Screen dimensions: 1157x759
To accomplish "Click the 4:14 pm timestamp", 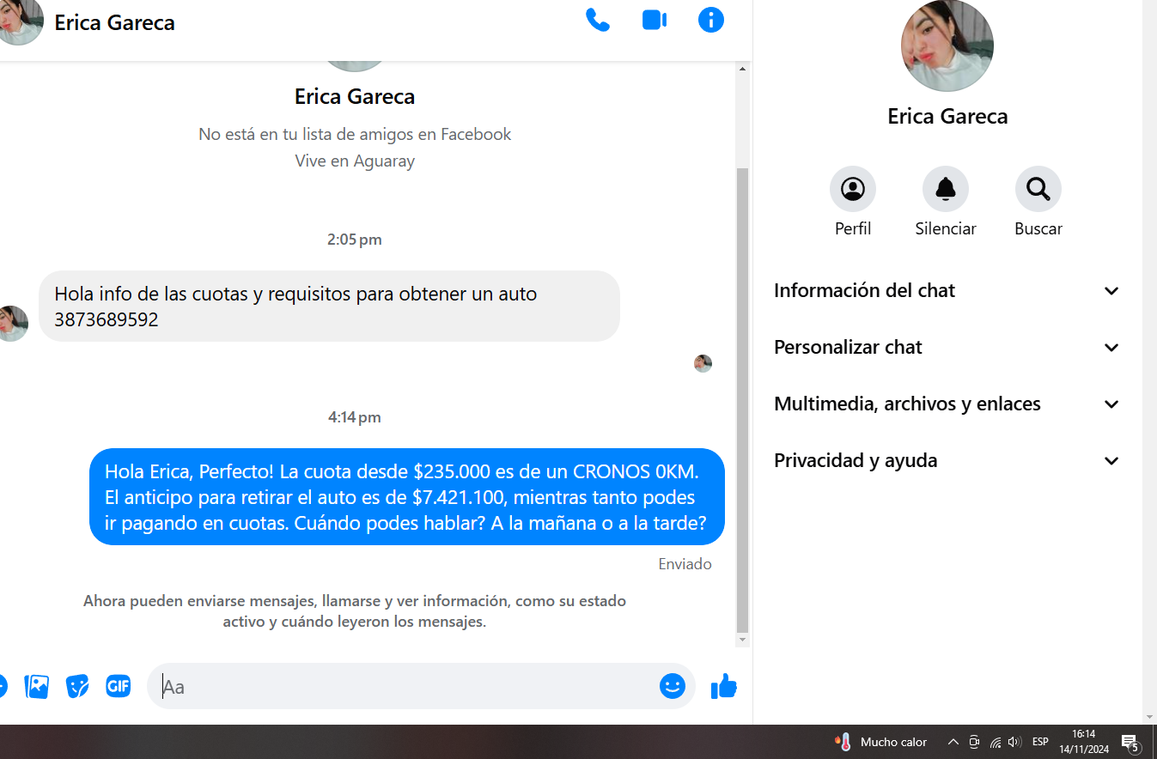I will tap(355, 417).
